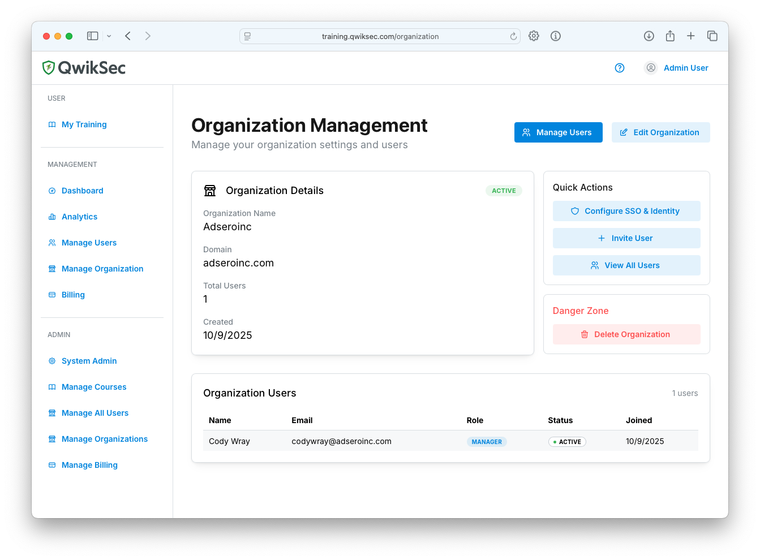760x560 pixels.
Task: Click the Created date under Organization Details
Action: (x=227, y=335)
